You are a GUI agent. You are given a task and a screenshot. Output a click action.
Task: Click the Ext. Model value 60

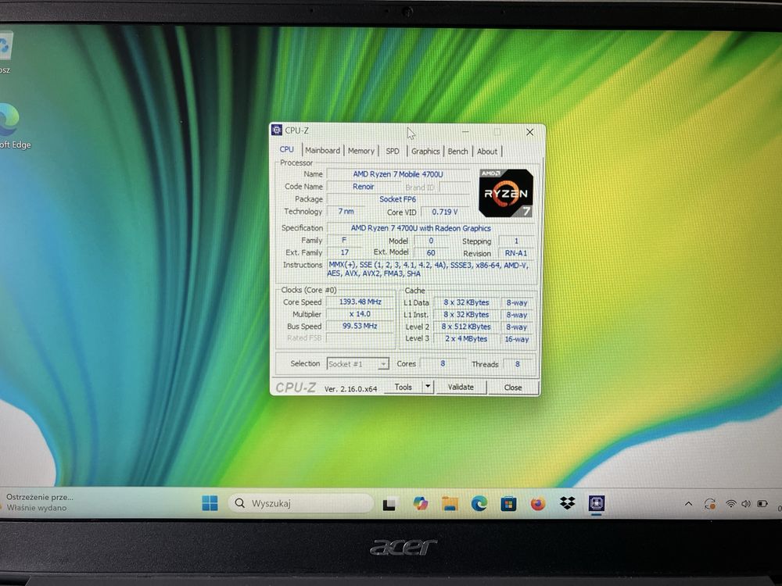point(431,252)
